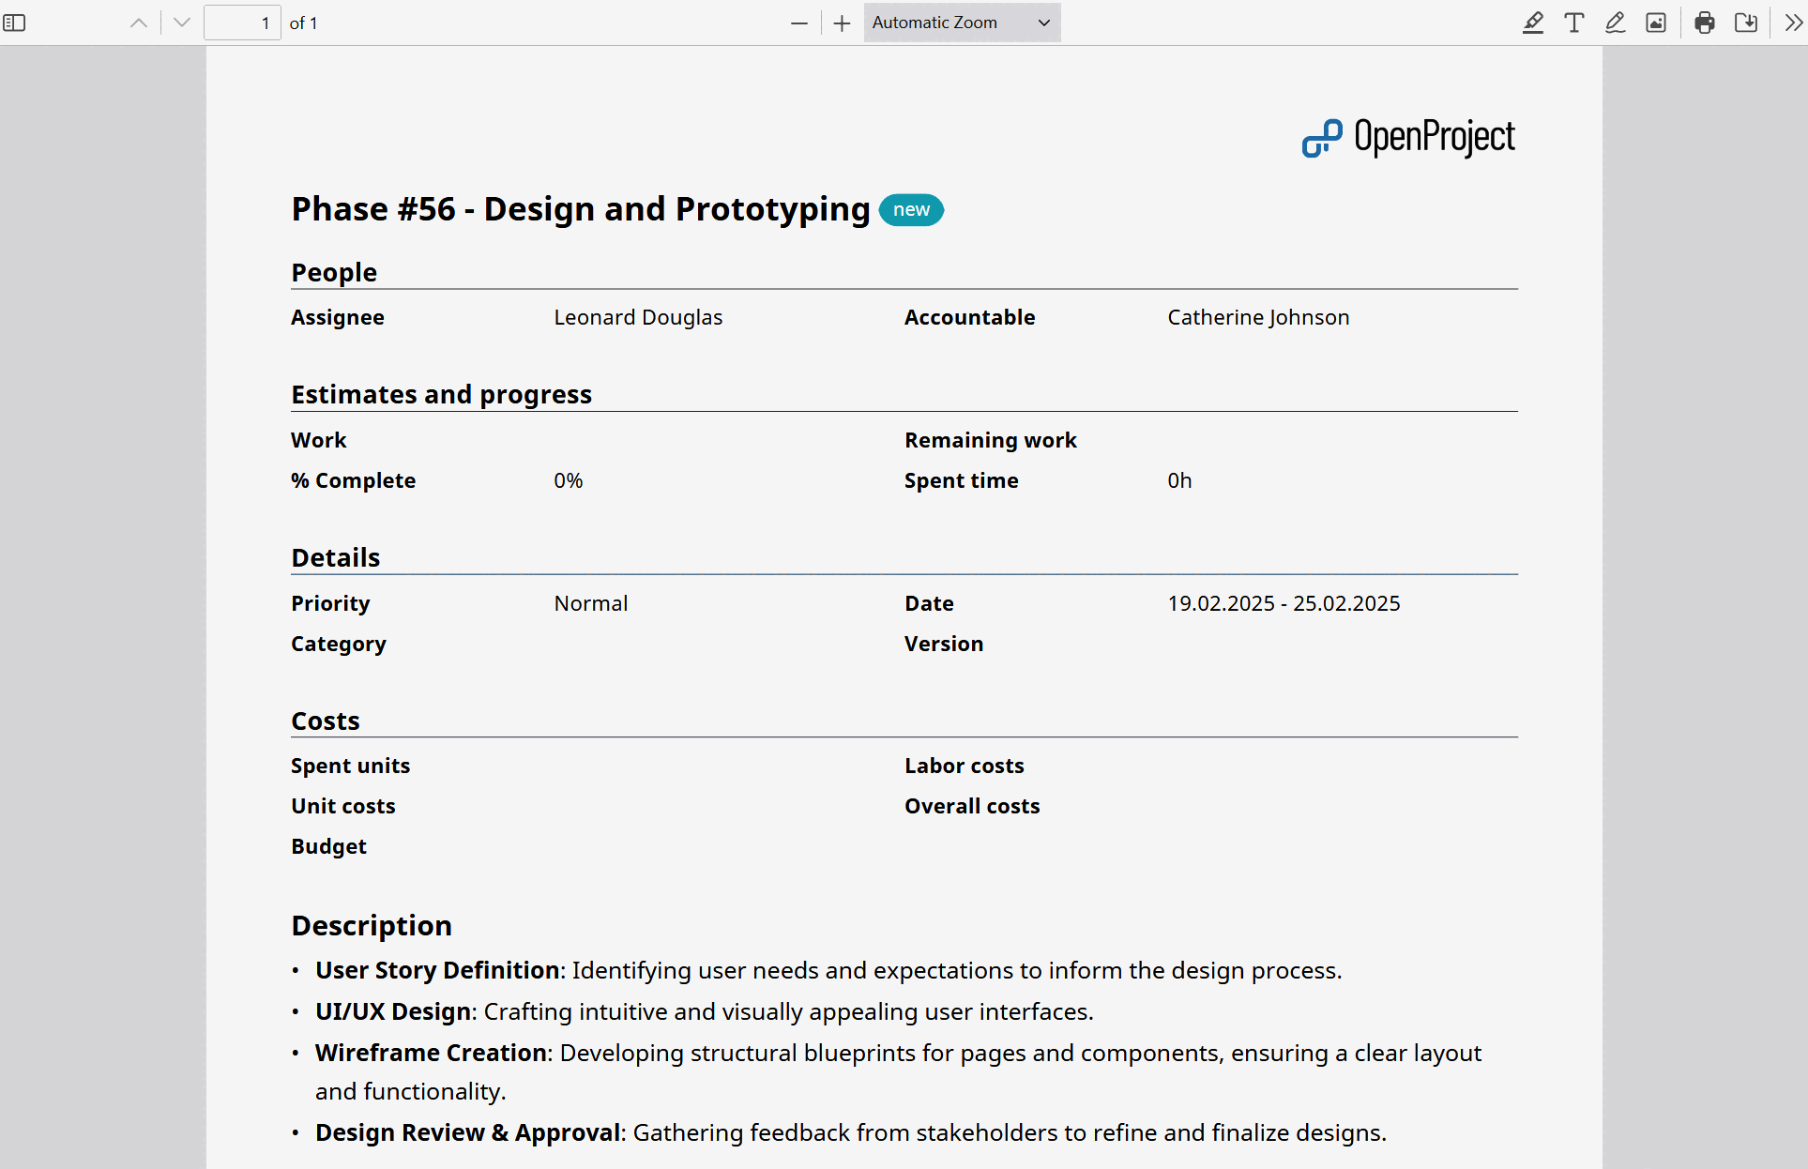Open the zoom level selection list
Viewport: 1808px width, 1169px height.
(x=961, y=23)
